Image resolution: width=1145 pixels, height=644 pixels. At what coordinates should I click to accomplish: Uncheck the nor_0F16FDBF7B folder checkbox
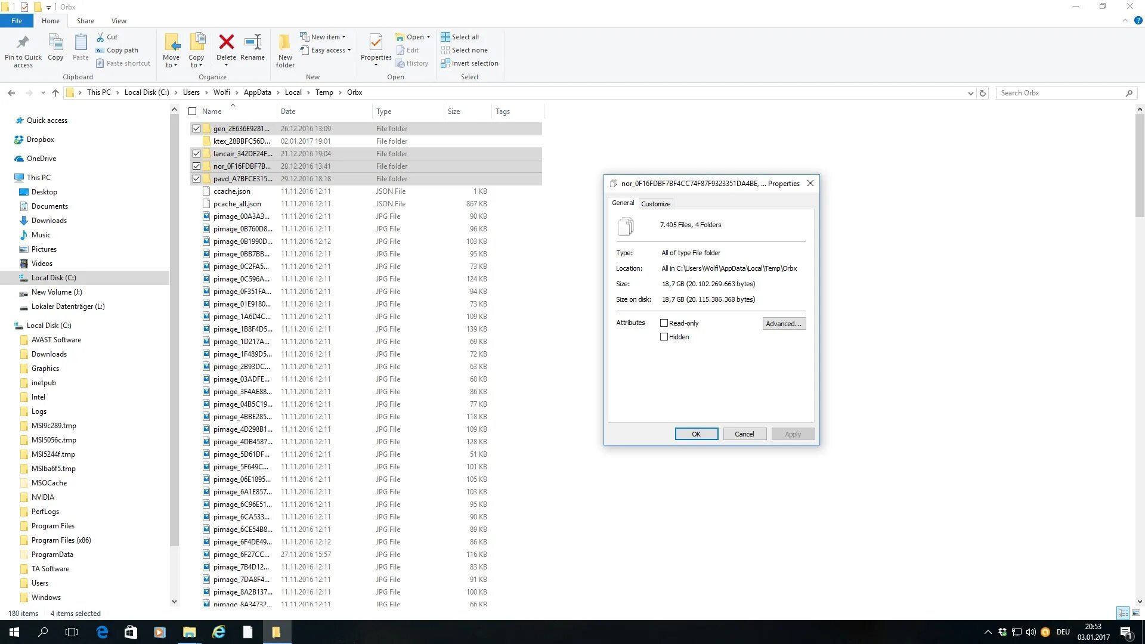coord(196,166)
